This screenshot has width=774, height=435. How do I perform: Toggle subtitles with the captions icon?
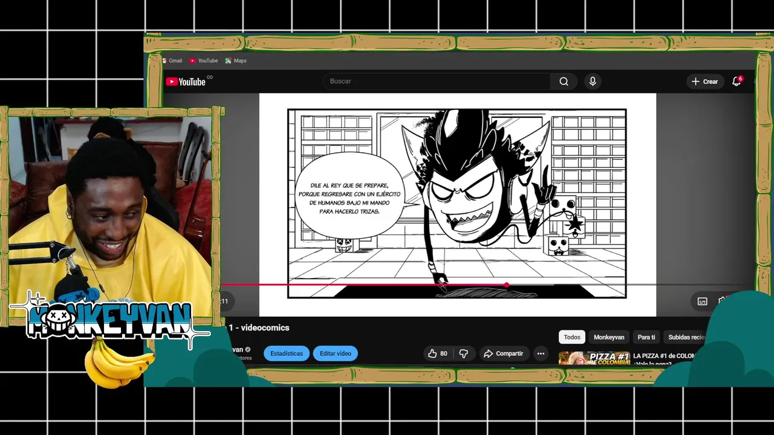(703, 301)
